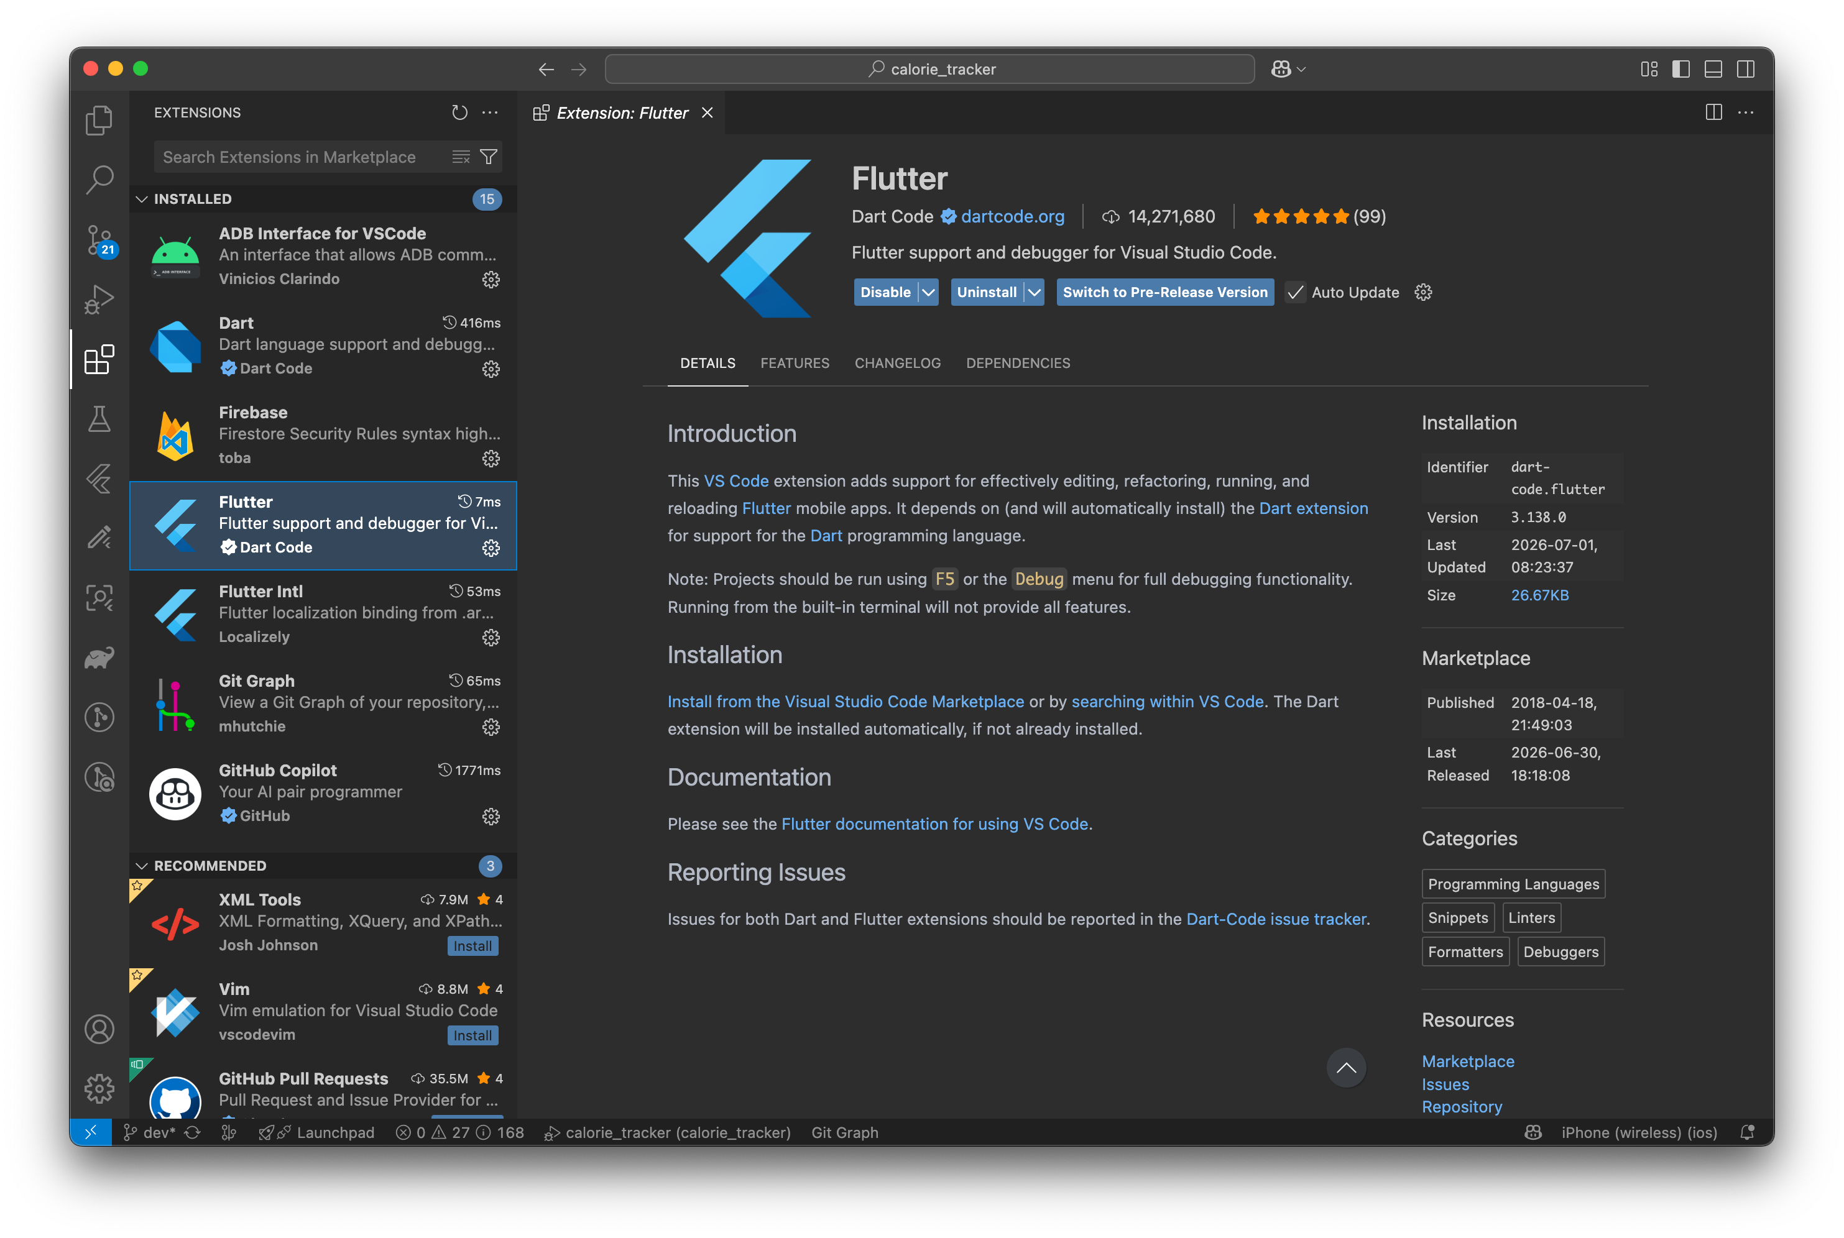Select the Extensions view icon
The image size is (1844, 1238).
[99, 359]
